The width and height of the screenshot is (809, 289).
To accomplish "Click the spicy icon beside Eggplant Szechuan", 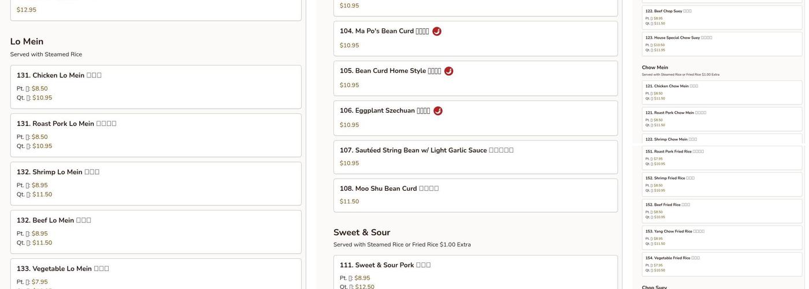I will 438,111.
